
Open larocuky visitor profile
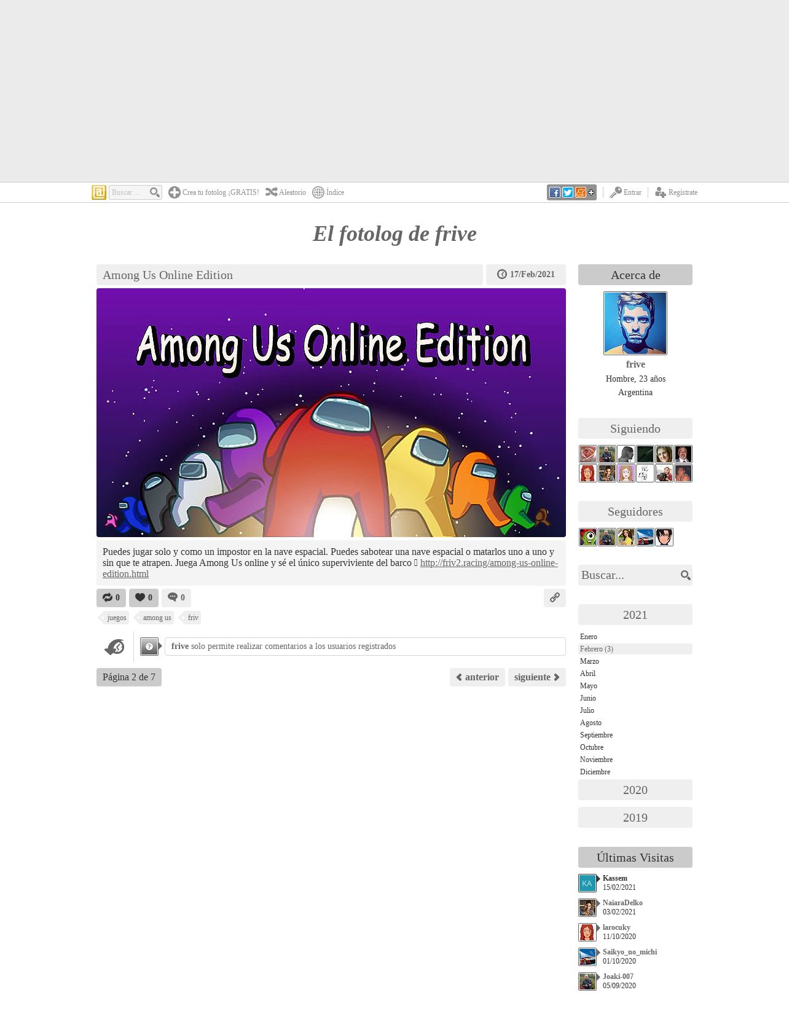616,927
